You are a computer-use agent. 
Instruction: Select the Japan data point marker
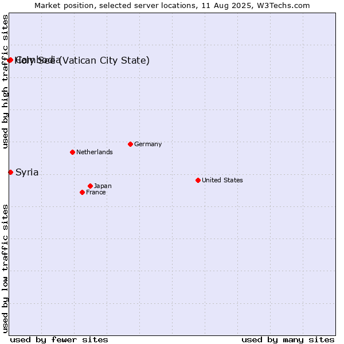coord(90,186)
